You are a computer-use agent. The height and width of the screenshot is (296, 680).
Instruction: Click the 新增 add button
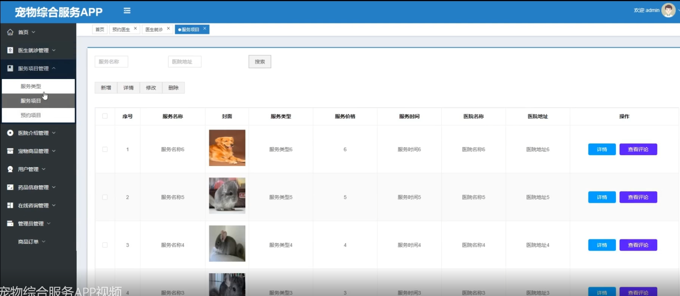pos(106,88)
